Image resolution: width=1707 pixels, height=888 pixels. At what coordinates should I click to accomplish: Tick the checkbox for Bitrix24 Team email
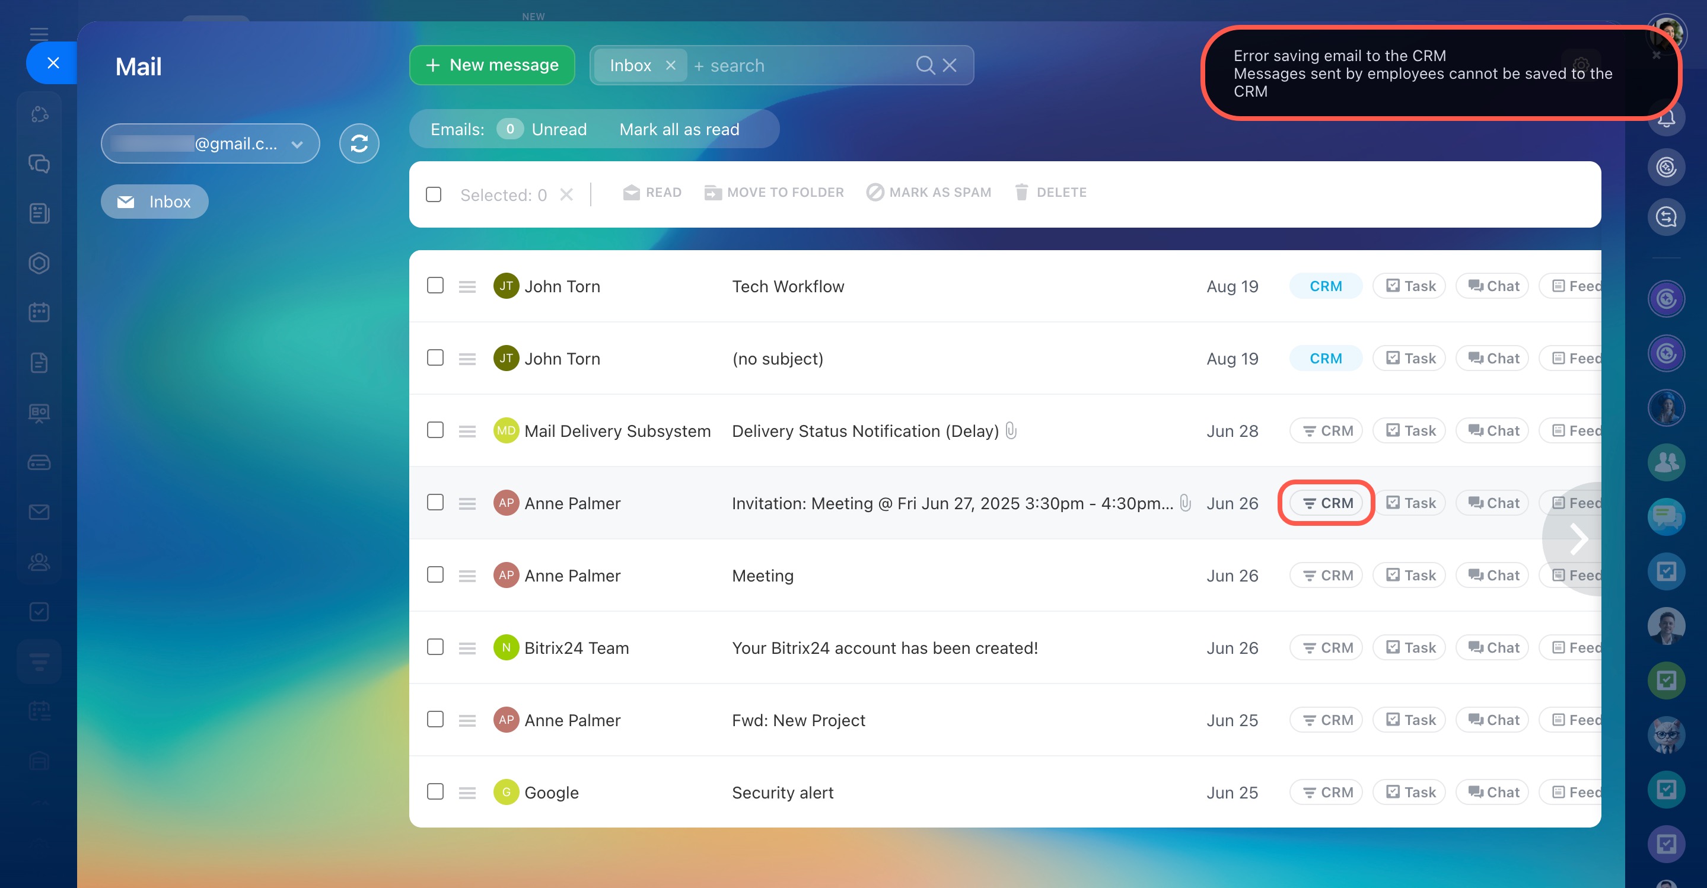(x=435, y=647)
